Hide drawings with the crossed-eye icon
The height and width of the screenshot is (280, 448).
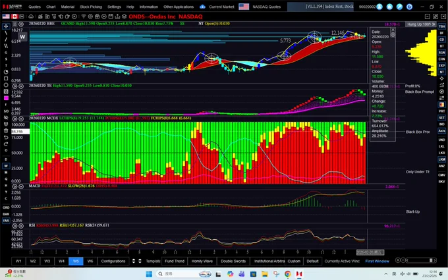[6, 117]
